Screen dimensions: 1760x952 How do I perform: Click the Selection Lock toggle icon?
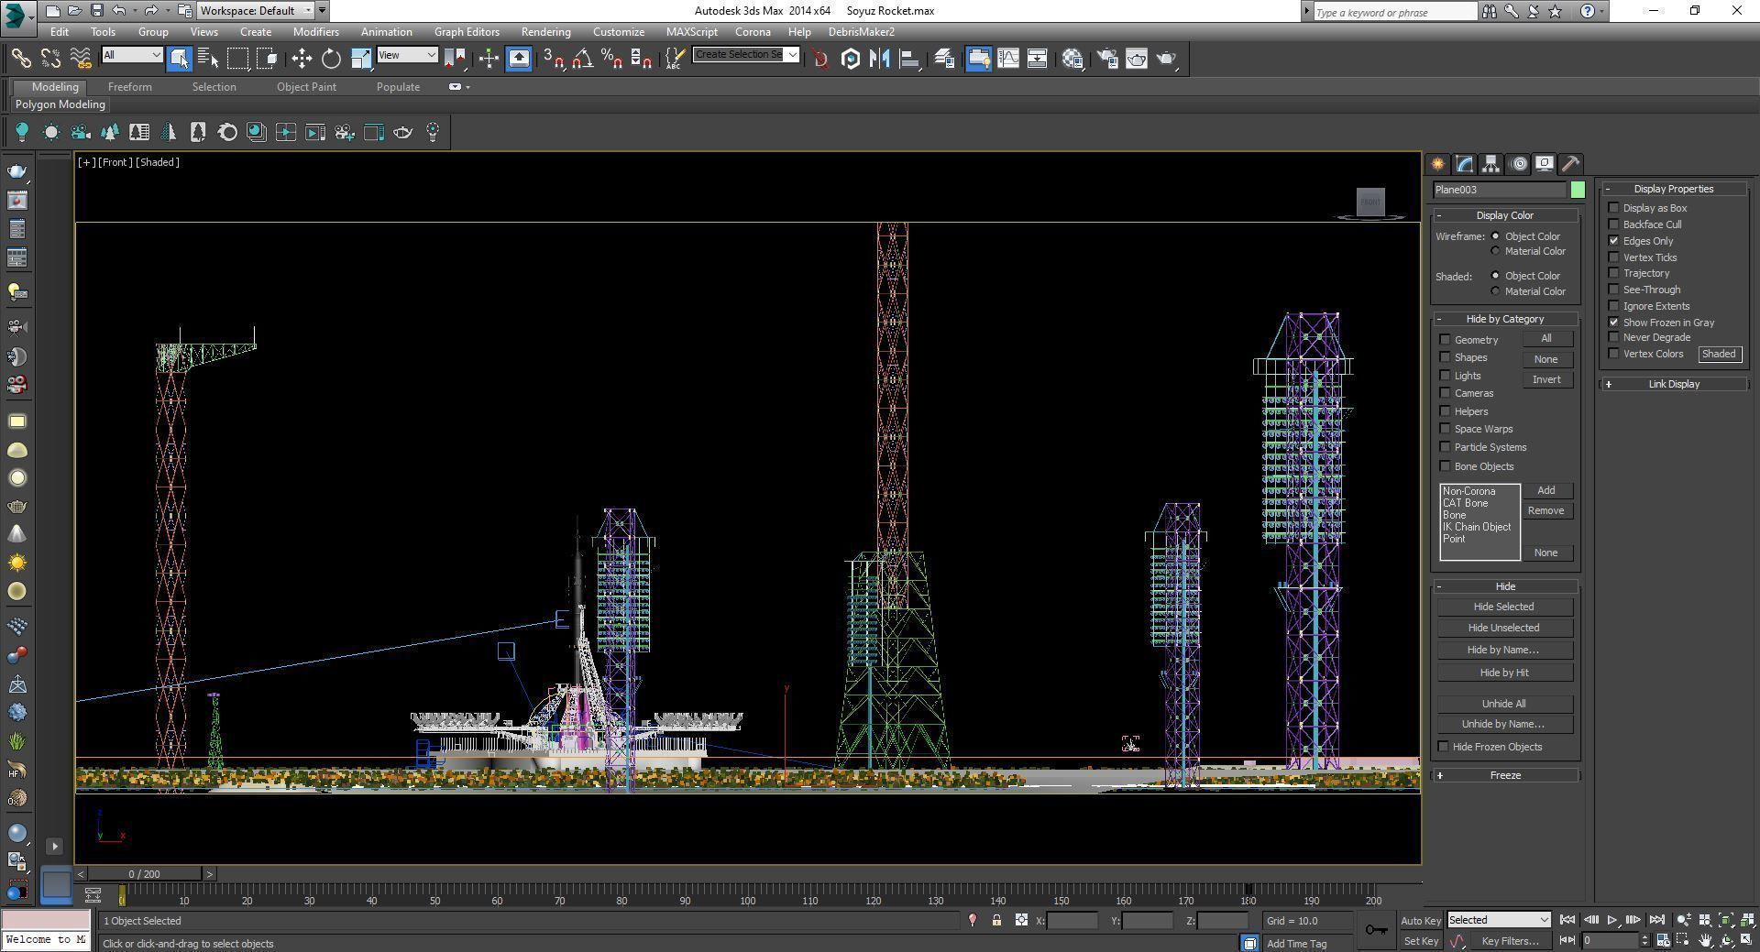[x=996, y=920]
